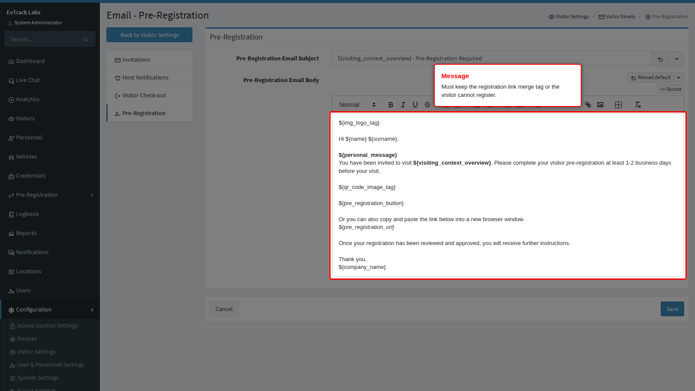Toggle strikethrough formatting in editor toolbar

427,105
